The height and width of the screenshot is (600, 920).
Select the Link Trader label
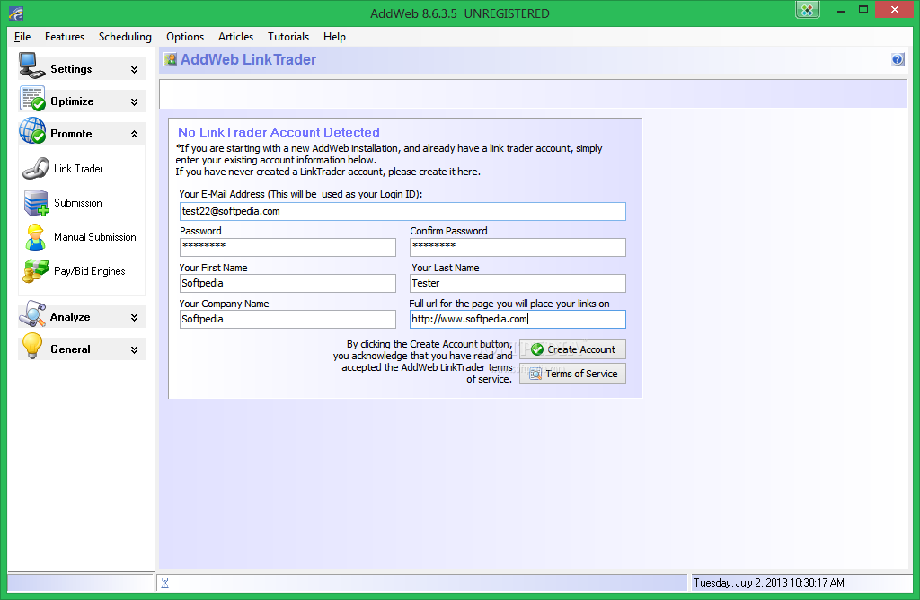coord(78,169)
